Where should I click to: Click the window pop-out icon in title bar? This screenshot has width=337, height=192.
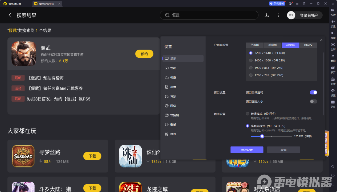304,3
